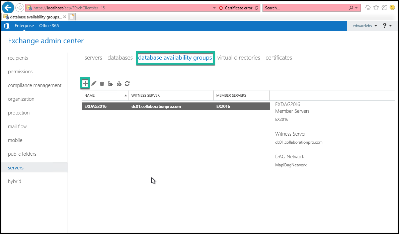Click the WITNESS SERVER column header
This screenshot has height=234, width=399.
coord(171,95)
